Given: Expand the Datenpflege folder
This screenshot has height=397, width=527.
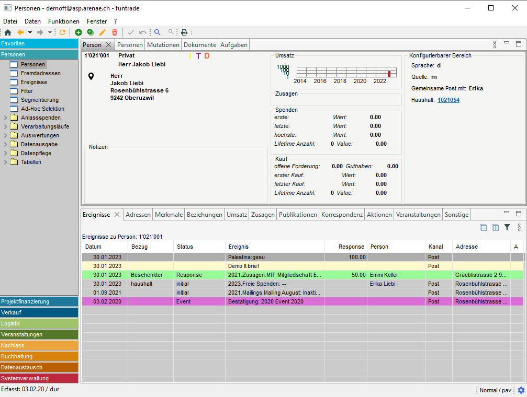Looking at the screenshot, I should pos(6,153).
